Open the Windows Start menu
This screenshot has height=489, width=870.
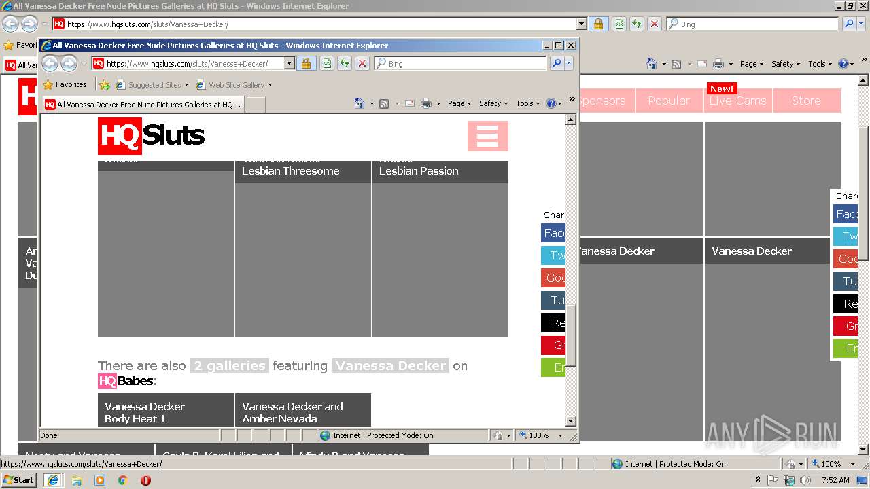18,479
